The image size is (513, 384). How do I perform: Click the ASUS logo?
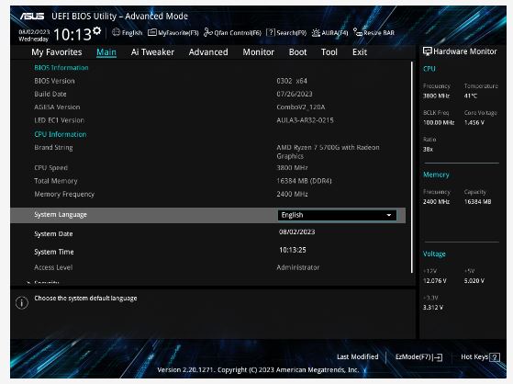pos(32,16)
